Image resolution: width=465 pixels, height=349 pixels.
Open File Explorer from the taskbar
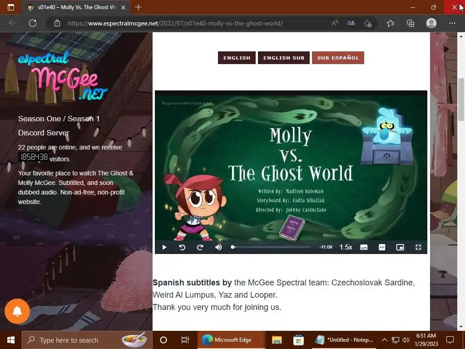(x=277, y=340)
